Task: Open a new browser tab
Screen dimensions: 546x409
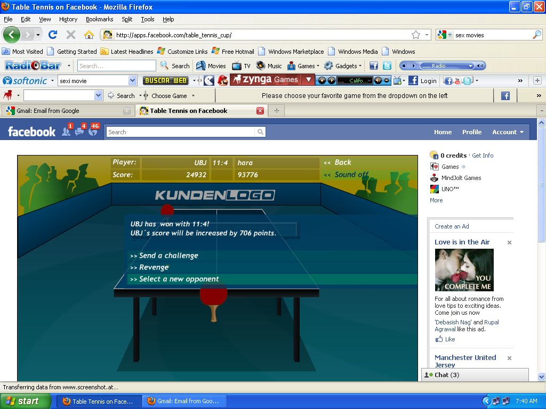Action: click(x=277, y=111)
